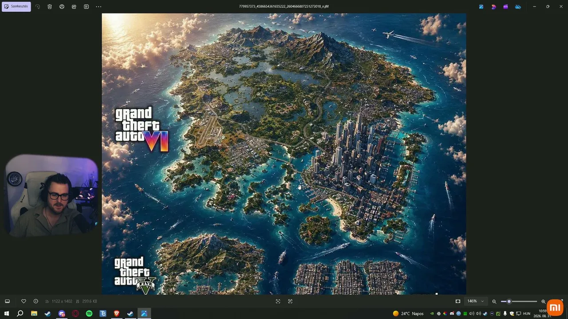This screenshot has height=319, width=568.
Task: Open Clipchamp from the title bar
Action: [505, 7]
